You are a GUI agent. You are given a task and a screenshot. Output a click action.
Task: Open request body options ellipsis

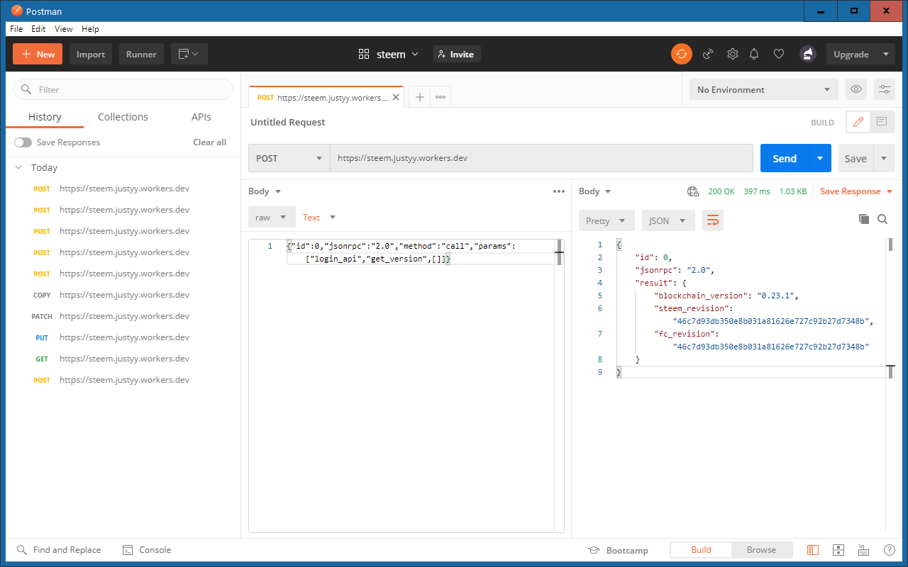[558, 191]
